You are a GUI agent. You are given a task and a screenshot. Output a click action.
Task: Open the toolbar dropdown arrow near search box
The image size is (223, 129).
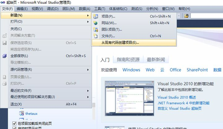[179, 16]
